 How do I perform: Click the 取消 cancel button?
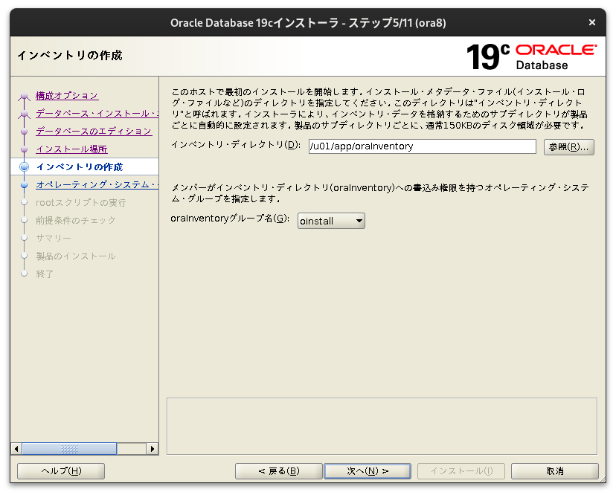click(x=554, y=470)
